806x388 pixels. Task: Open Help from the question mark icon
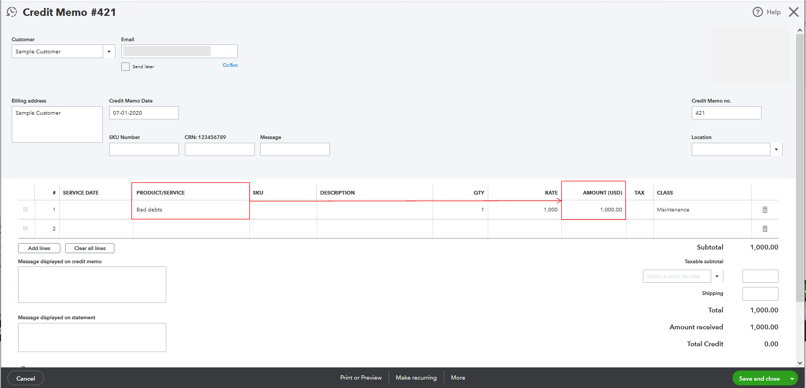758,12
